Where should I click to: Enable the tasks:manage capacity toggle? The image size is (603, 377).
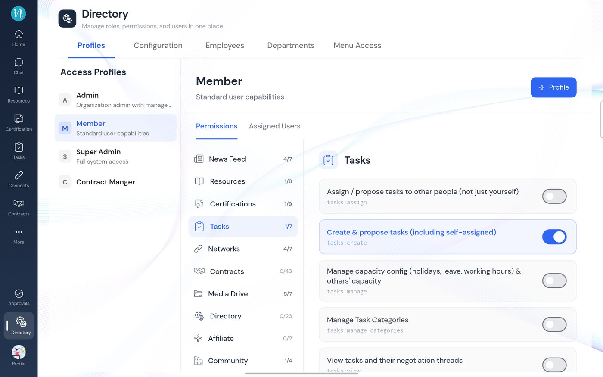554,281
